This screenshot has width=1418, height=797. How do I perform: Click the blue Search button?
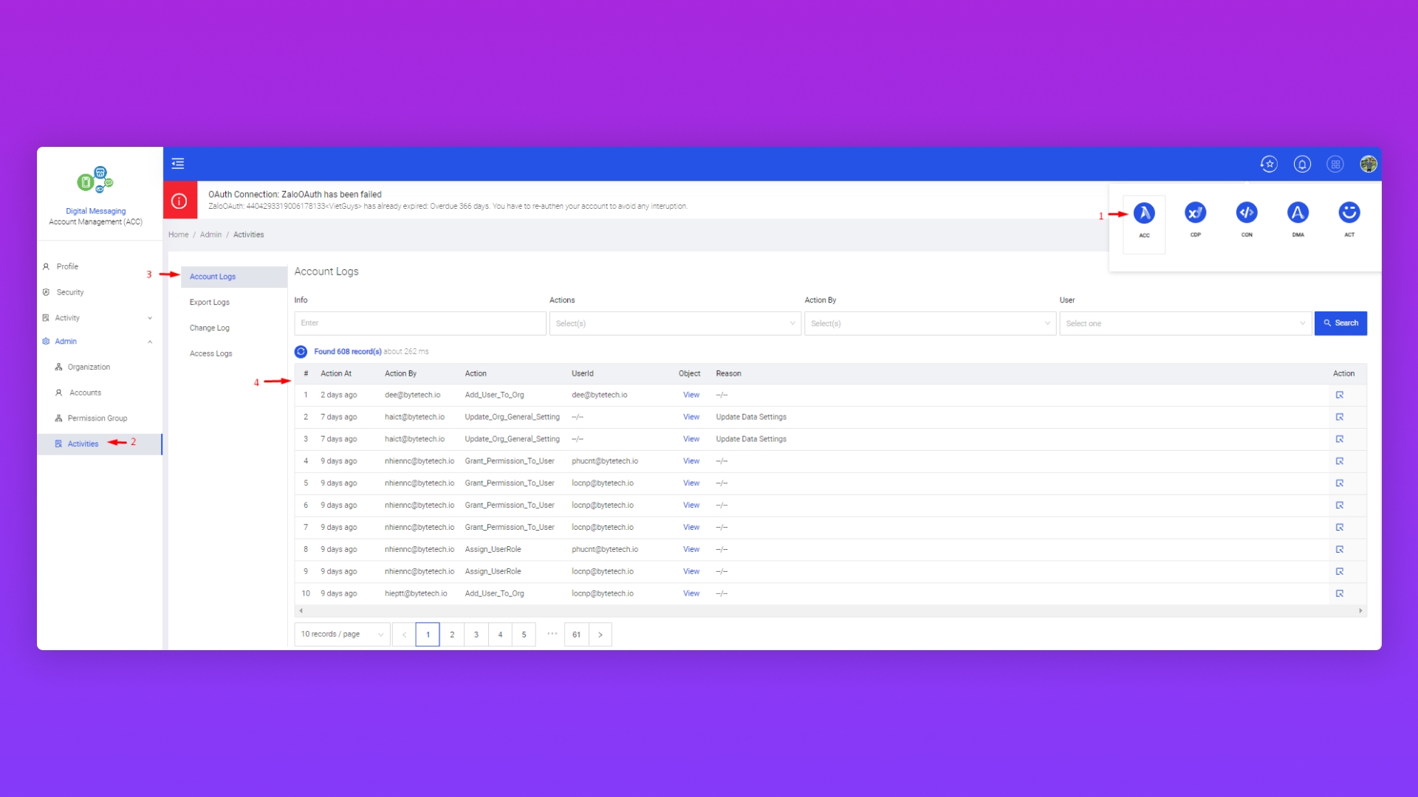pyautogui.click(x=1340, y=323)
